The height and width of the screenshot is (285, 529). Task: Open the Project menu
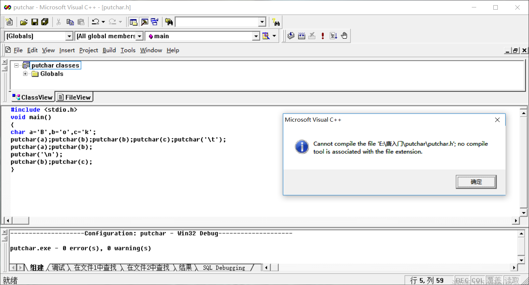point(88,50)
